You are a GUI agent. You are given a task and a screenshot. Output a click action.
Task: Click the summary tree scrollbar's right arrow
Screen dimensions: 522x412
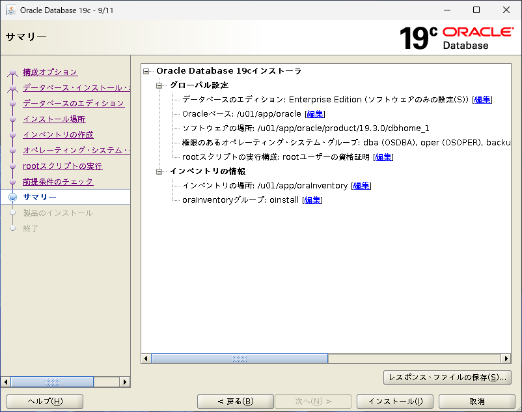pos(506,359)
